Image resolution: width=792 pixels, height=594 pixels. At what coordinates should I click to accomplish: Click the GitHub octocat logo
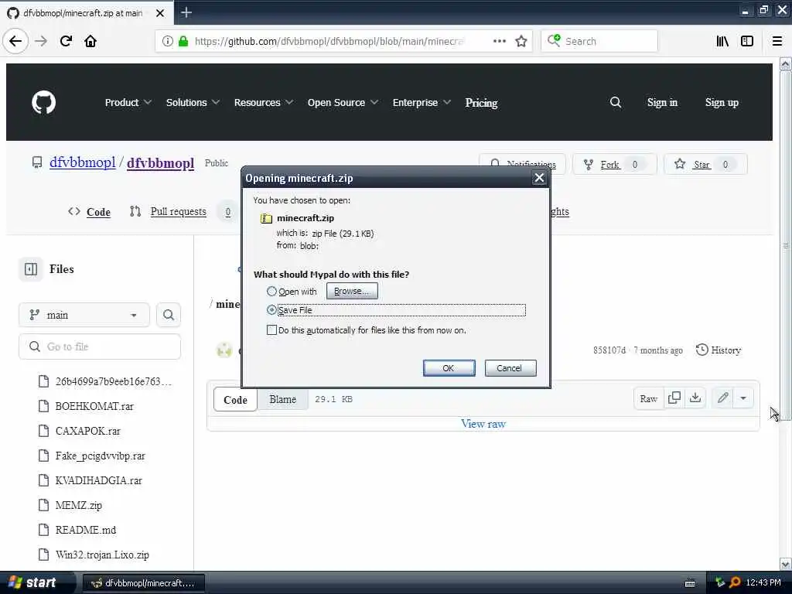44,102
